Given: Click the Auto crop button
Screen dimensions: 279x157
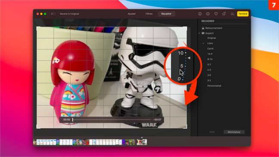Looking at the screenshot, I should click(x=212, y=132).
